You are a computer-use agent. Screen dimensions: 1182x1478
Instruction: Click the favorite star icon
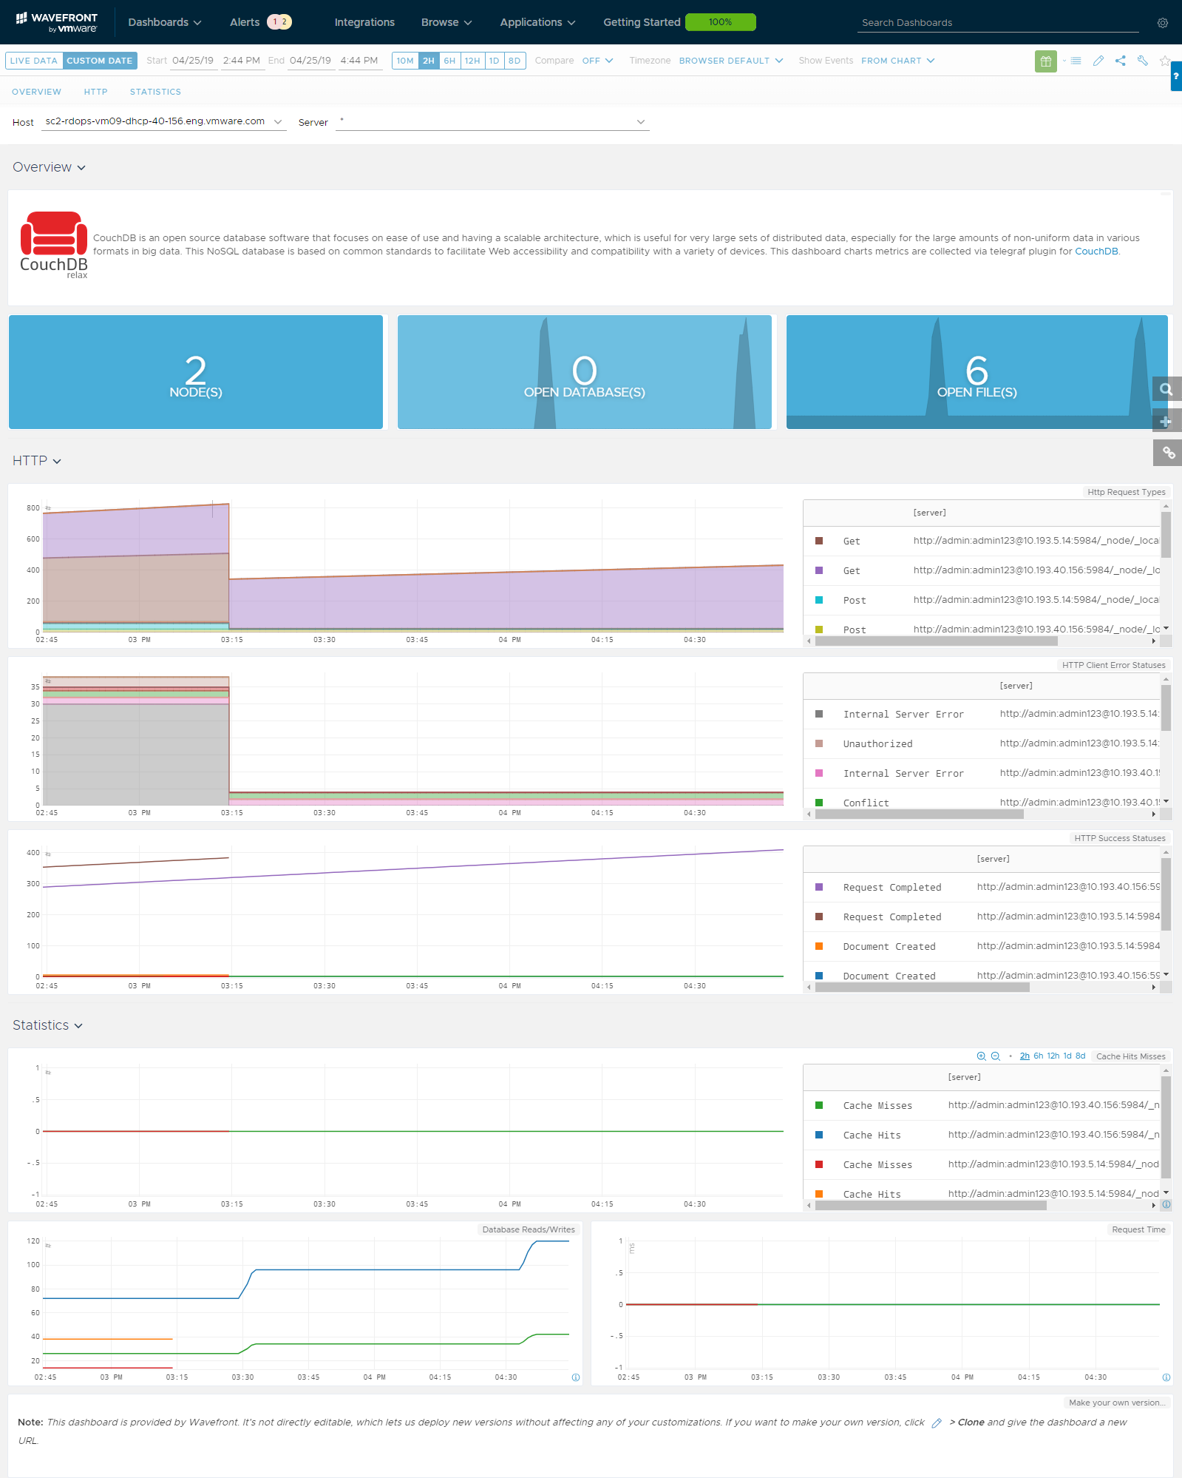(1165, 61)
